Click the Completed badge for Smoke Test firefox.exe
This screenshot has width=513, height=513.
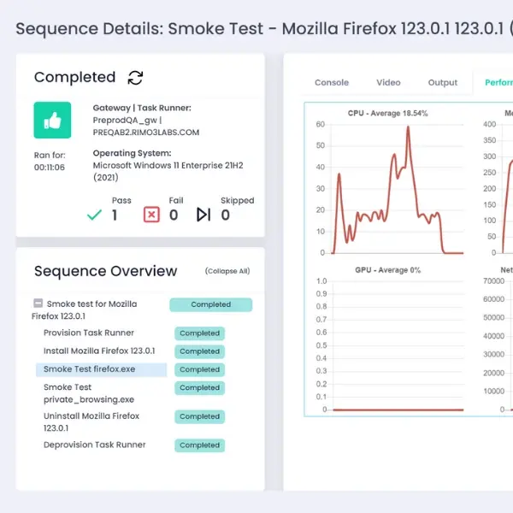click(199, 369)
